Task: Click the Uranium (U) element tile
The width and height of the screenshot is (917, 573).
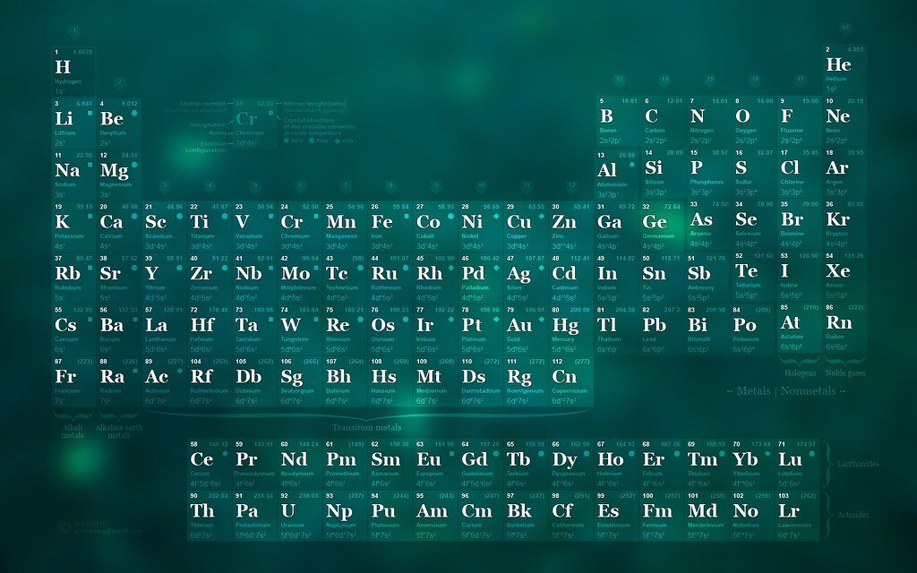Action: (x=299, y=516)
